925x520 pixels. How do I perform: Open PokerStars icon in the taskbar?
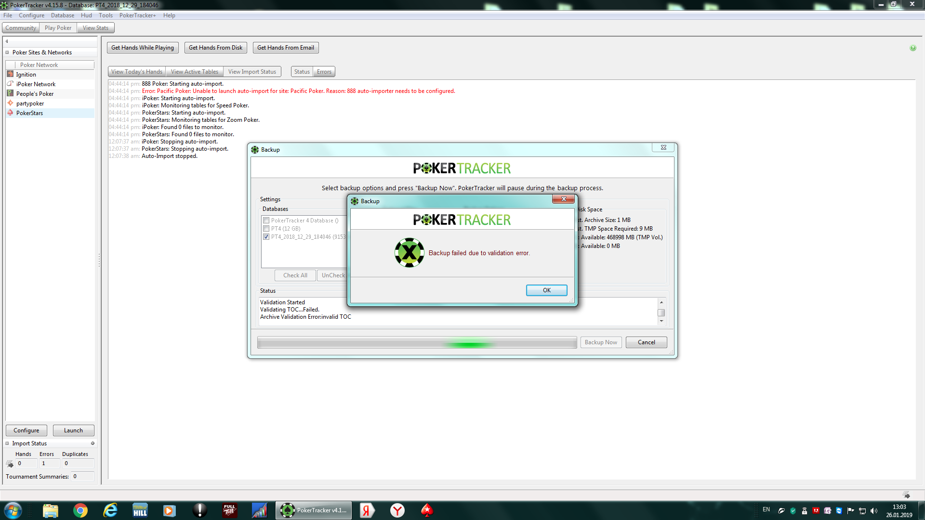(x=427, y=510)
